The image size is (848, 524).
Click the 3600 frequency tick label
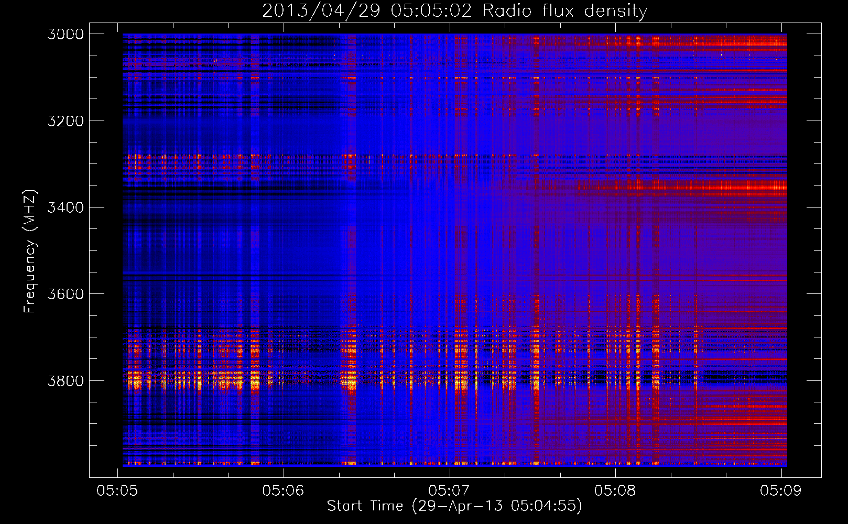click(x=66, y=294)
